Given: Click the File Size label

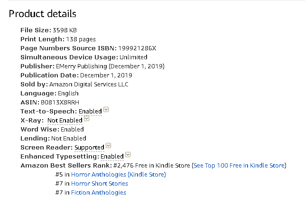Looking at the screenshot, I should (36, 30).
